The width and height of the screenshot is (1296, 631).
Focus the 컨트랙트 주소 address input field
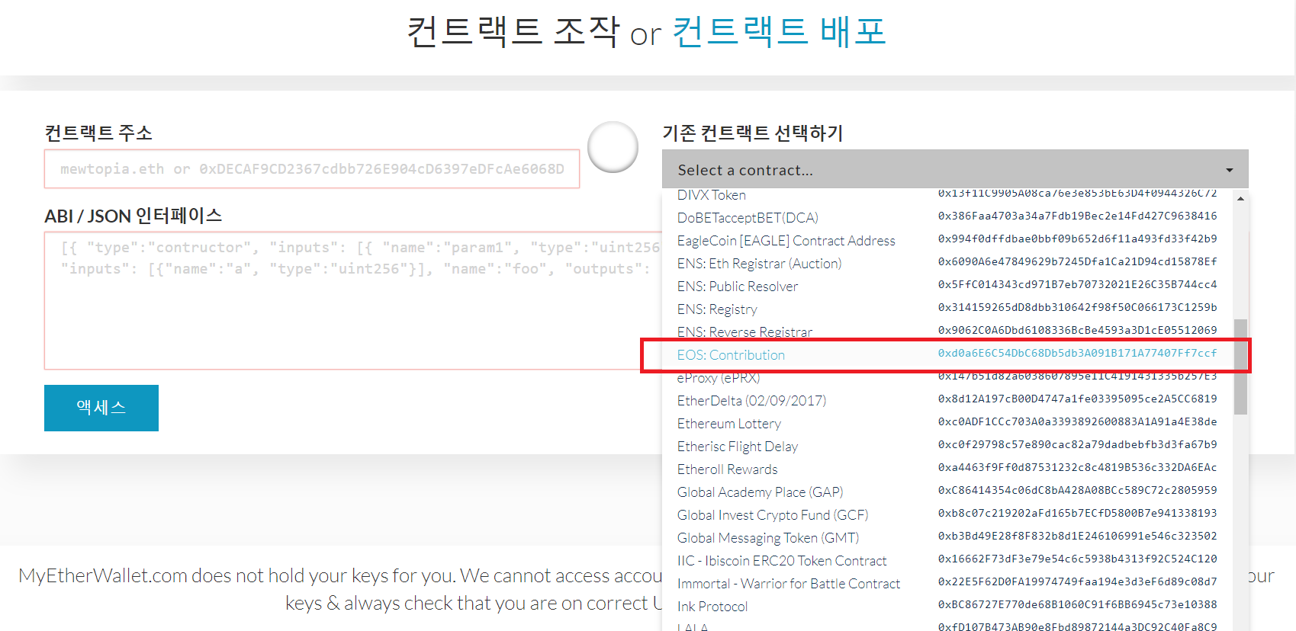(x=312, y=169)
